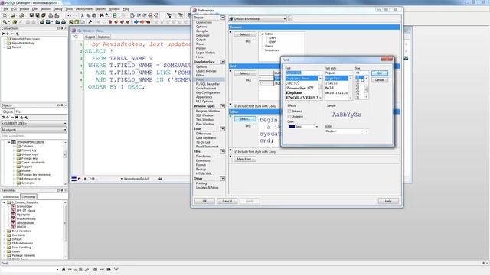Click the Font name input field
The width and height of the screenshot is (490, 275).
(304, 73)
